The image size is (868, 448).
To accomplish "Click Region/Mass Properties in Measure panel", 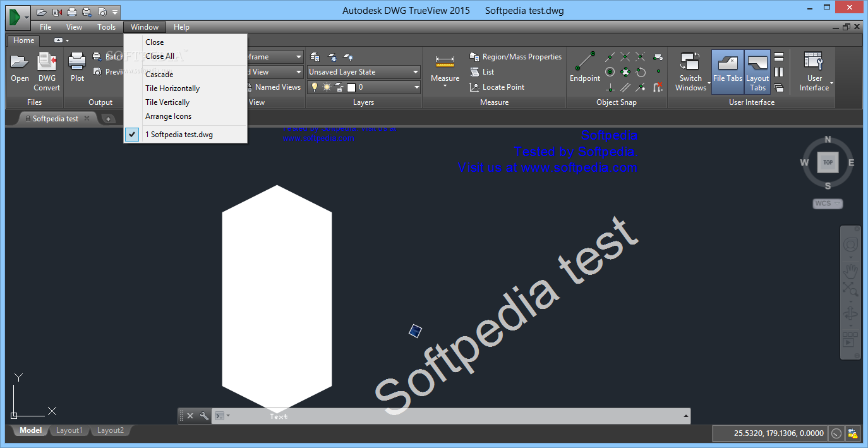I will click(x=515, y=57).
